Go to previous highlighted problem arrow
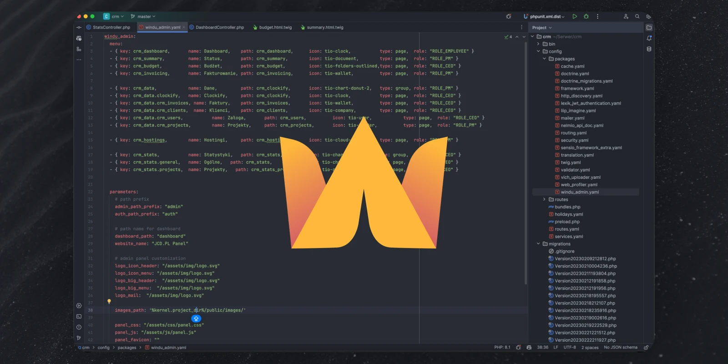 tap(517, 37)
